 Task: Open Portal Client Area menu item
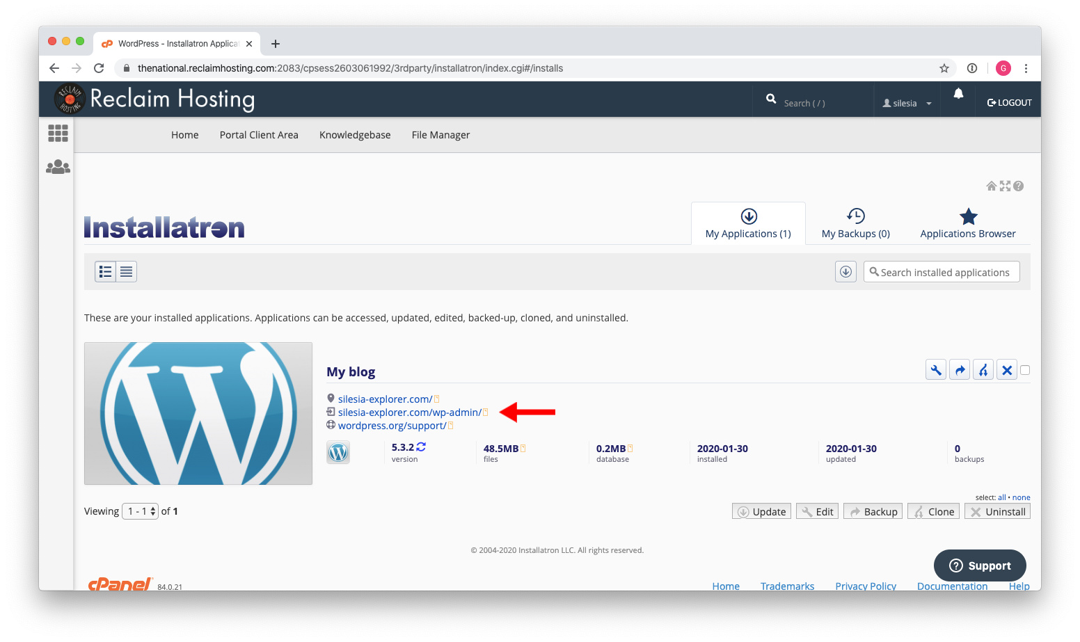pyautogui.click(x=259, y=135)
